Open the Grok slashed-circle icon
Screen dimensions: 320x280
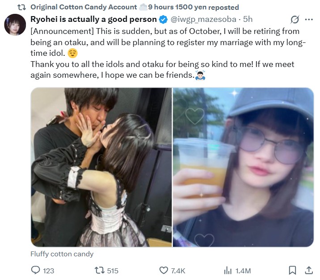[x=295, y=20]
